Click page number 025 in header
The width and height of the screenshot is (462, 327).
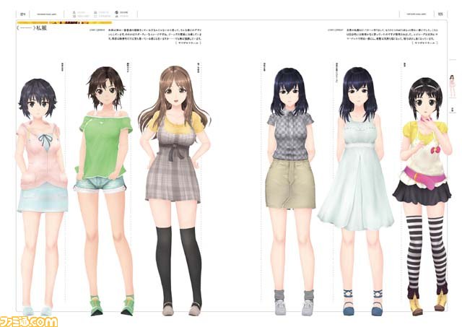click(440, 14)
